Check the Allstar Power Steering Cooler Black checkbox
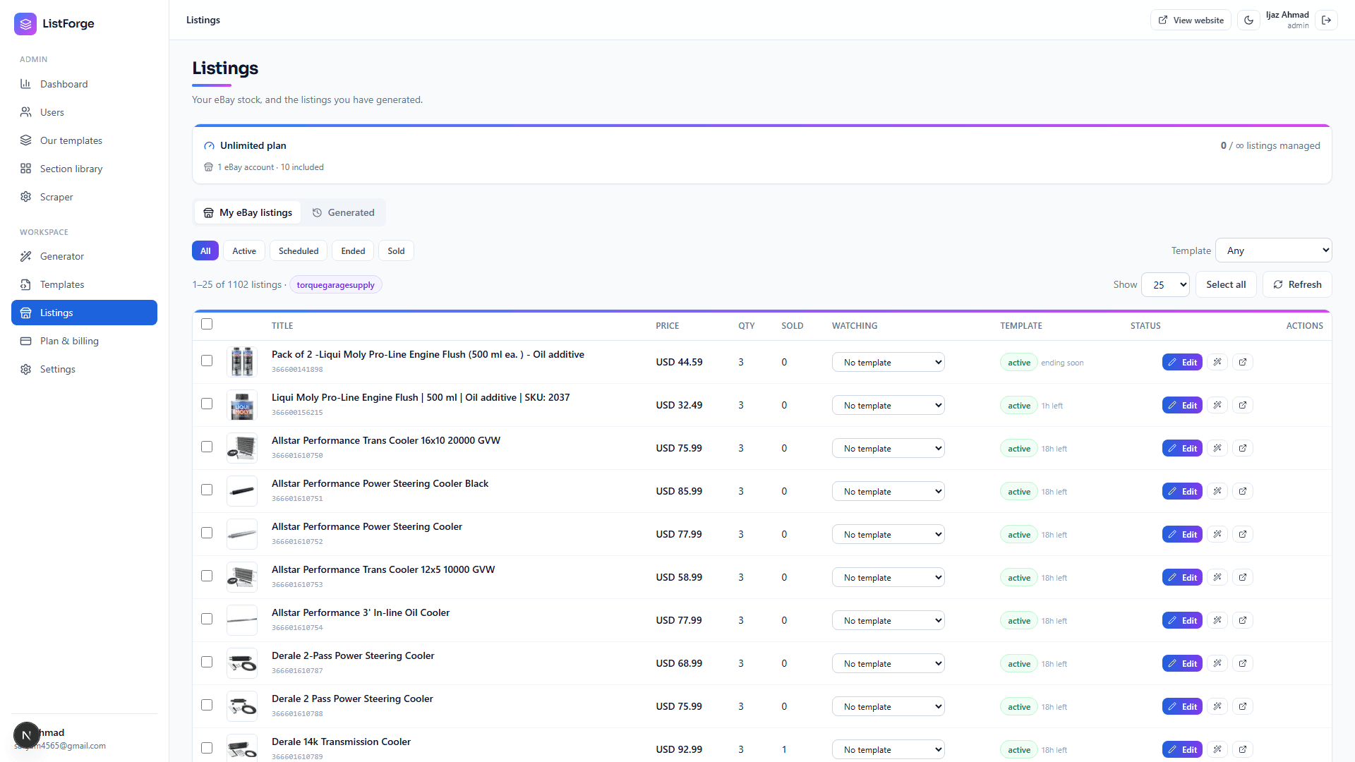Screen dimensions: 1355x762 207,490
